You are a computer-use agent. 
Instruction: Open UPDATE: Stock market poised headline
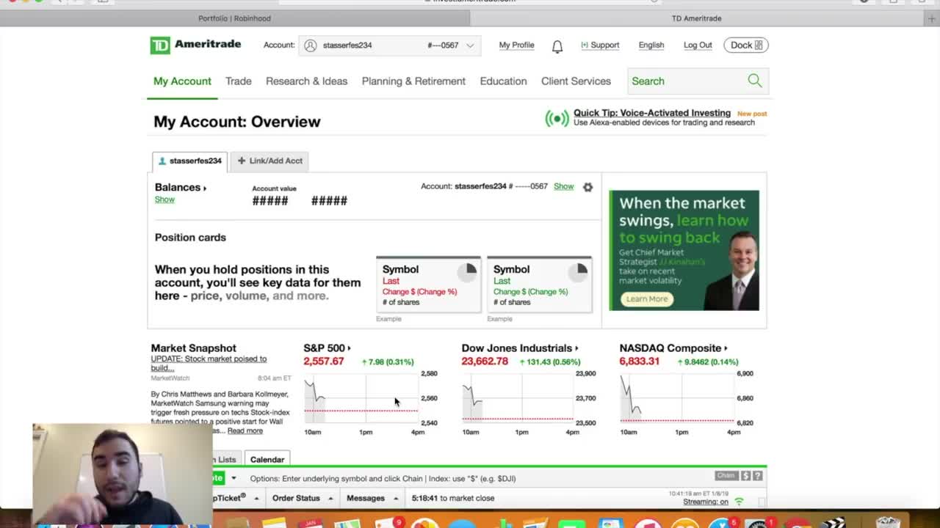[x=209, y=363]
